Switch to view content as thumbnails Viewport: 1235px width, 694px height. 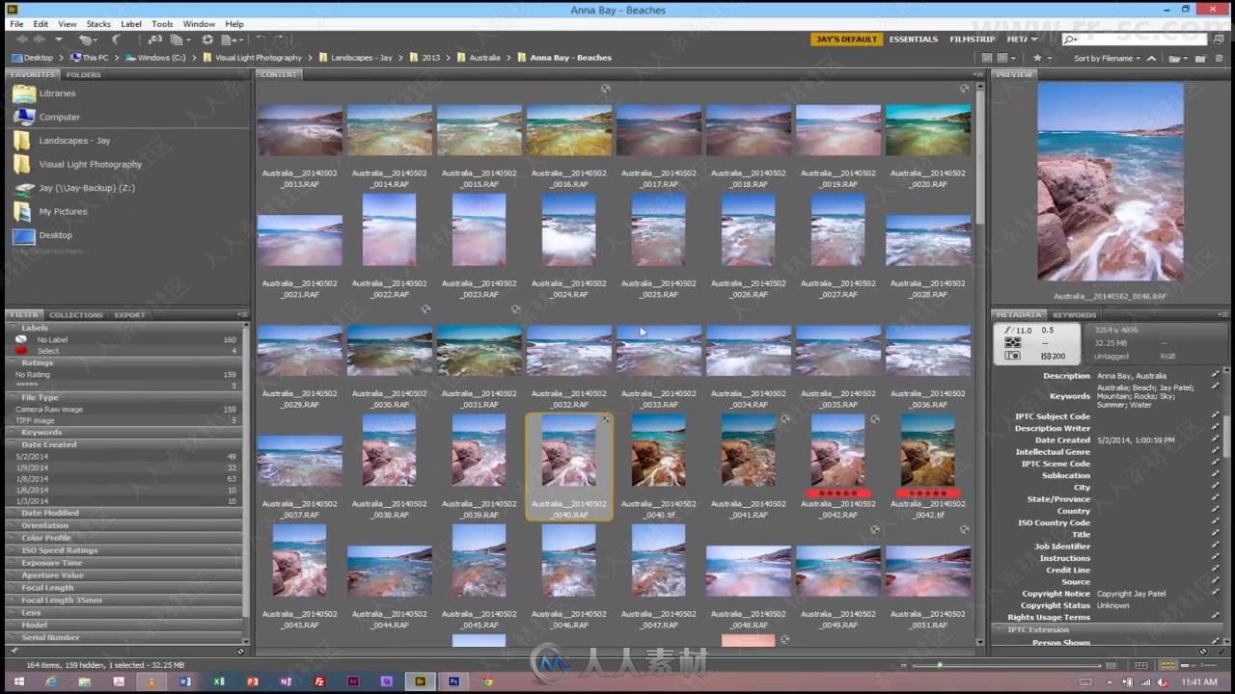tap(1167, 665)
